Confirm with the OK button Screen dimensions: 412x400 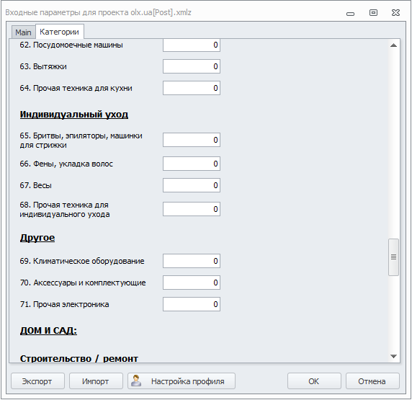coord(314,381)
